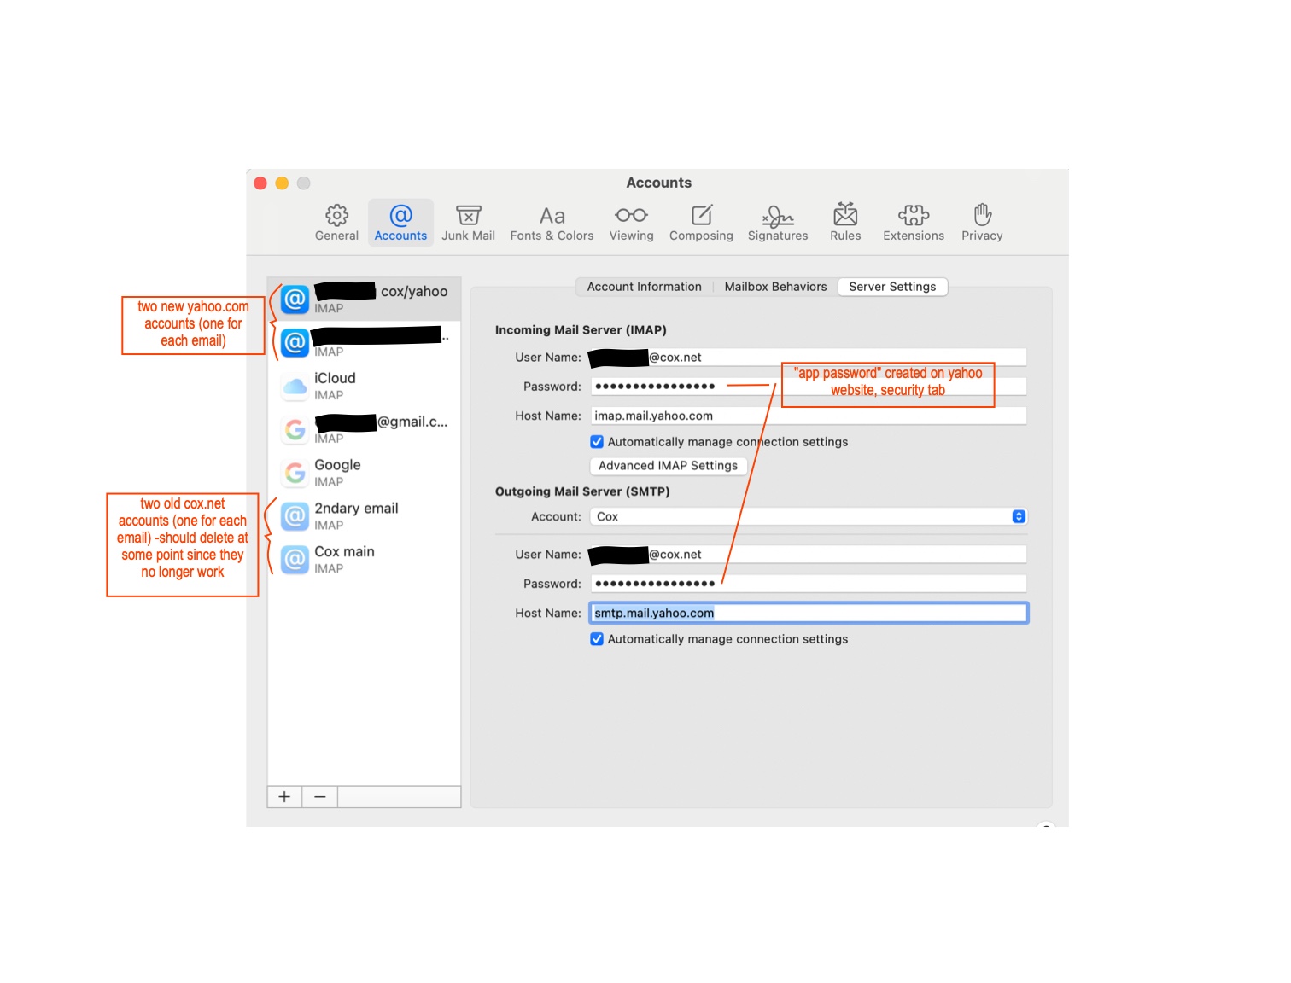Select the Accounts toolbar icon
The height and width of the screenshot is (983, 1291).
click(x=400, y=223)
